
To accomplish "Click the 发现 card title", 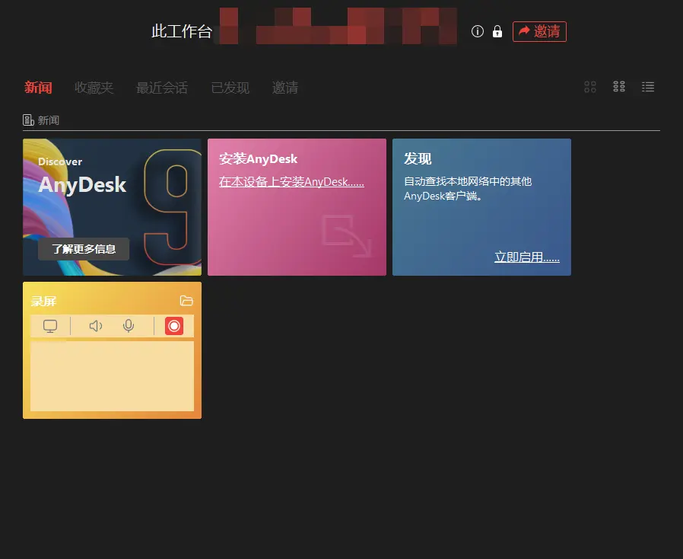I will coord(418,158).
